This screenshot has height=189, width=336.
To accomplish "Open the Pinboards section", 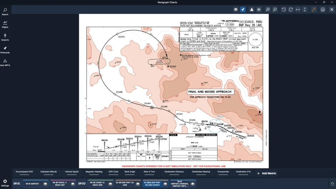I will point(5,50).
